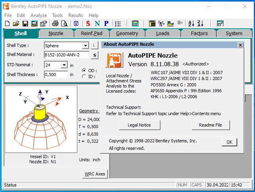The height and width of the screenshot is (192, 255).
Task: Click the nozzle on sphere 3D preview
Action: (x=41, y=119)
